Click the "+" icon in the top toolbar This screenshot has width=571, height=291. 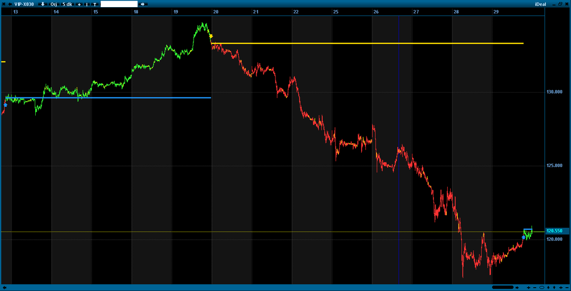pyautogui.click(x=79, y=4)
